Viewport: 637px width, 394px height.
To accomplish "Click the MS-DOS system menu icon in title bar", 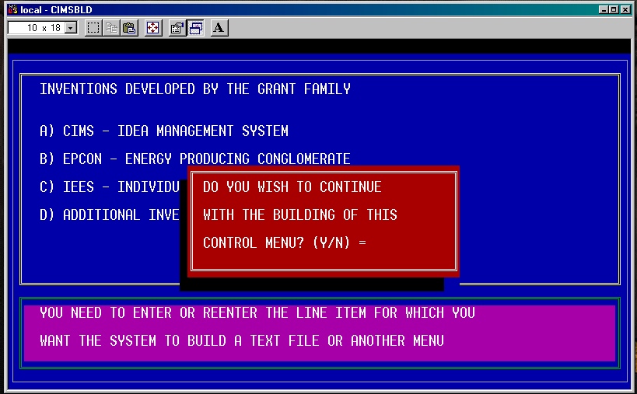I will tap(12, 9).
